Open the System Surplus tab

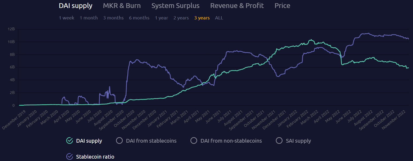coord(175,6)
